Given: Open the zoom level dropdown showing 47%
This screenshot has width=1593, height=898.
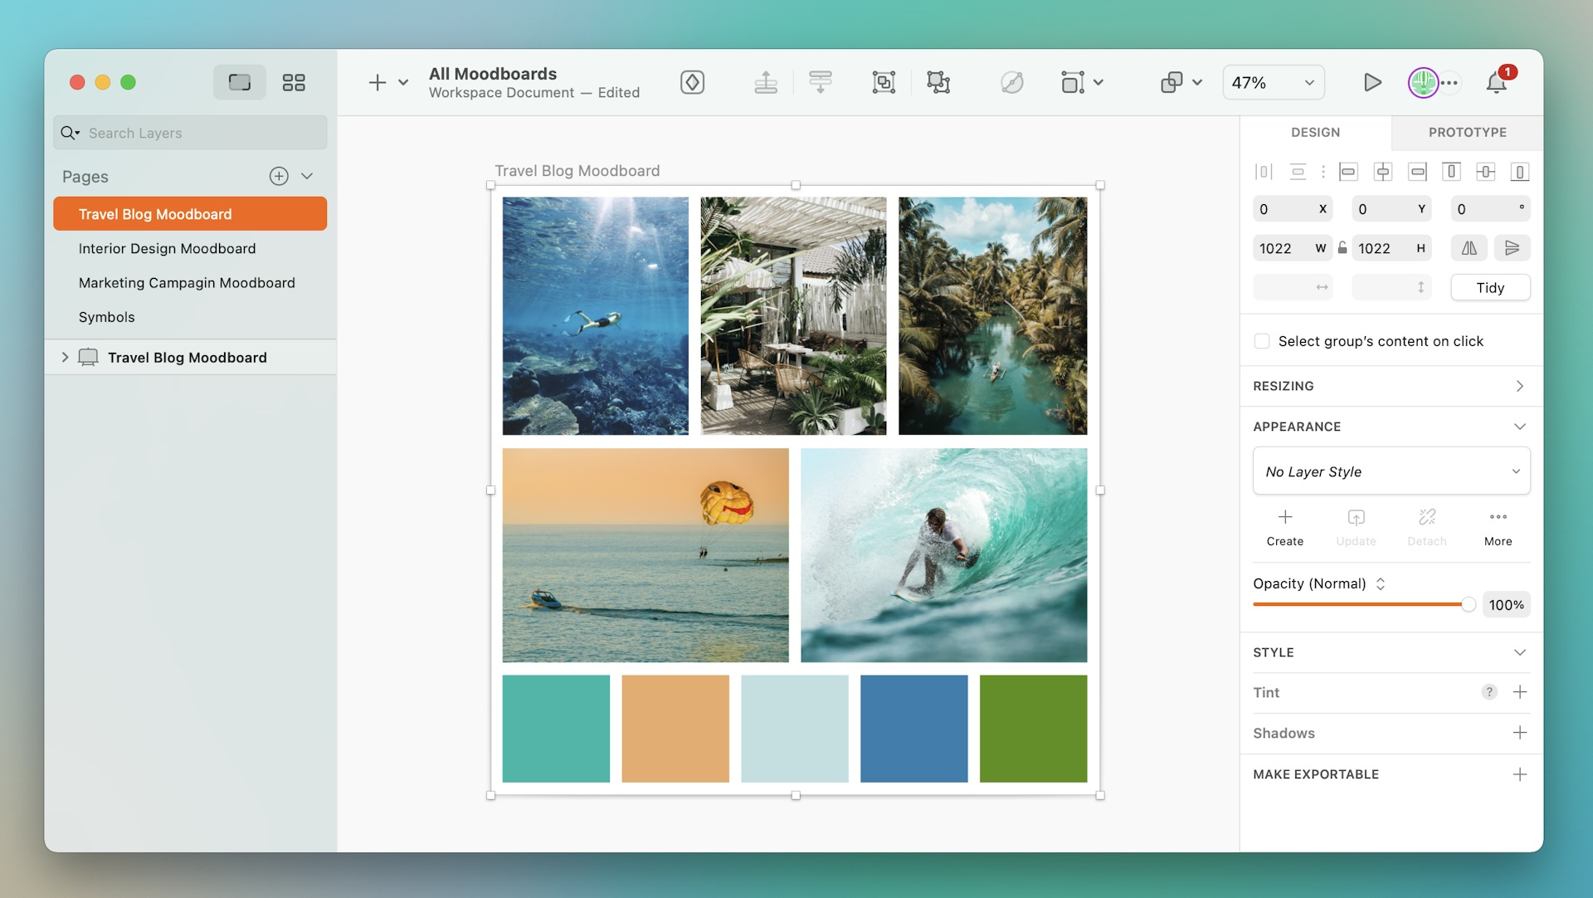Looking at the screenshot, I should [x=1273, y=82].
